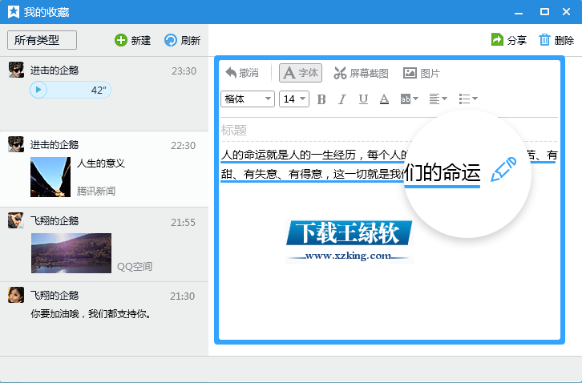Click the 屏幕截图 scissors icon
This screenshot has height=383, width=582.
[340, 73]
